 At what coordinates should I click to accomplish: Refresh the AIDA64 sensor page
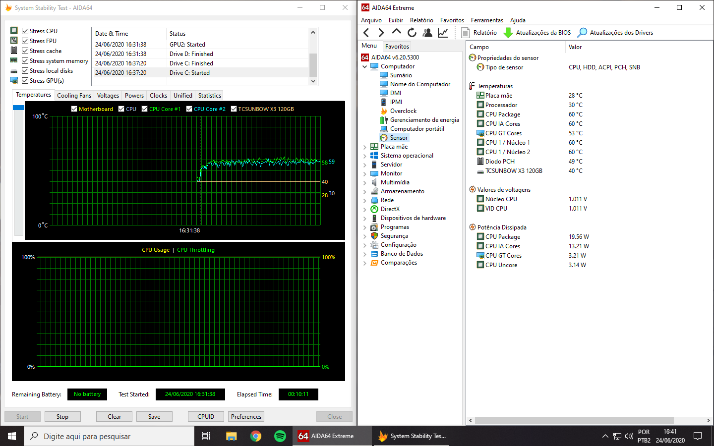point(412,33)
